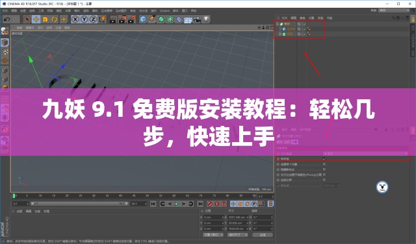This screenshot has width=416, height=244.
Task: Click the orange Workplane mode icon
Action: point(5,60)
